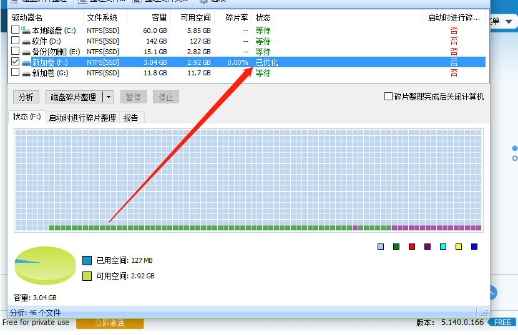Open the 启动时进行碎片整理 tab
The height and width of the screenshot is (335, 518).
pos(82,118)
